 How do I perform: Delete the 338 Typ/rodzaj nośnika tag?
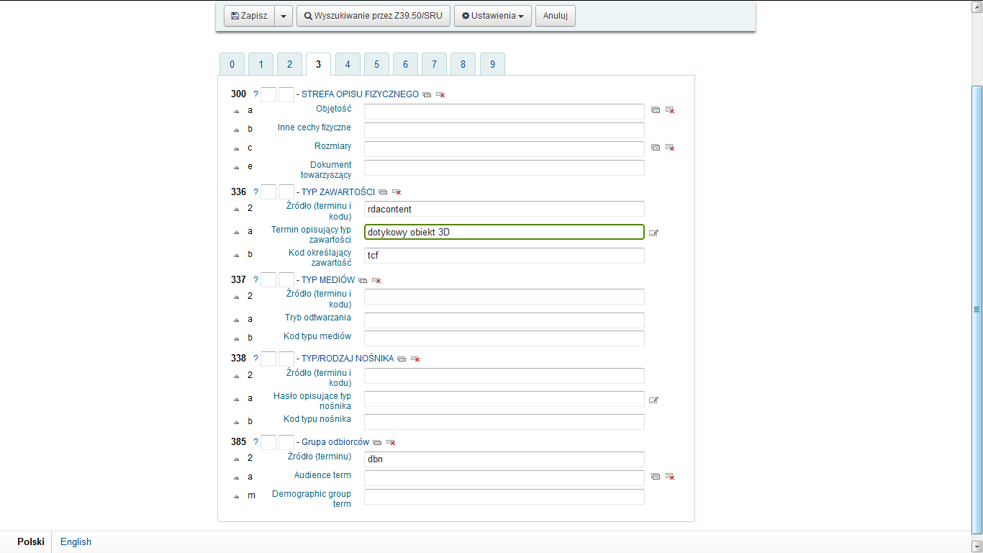[x=415, y=359]
